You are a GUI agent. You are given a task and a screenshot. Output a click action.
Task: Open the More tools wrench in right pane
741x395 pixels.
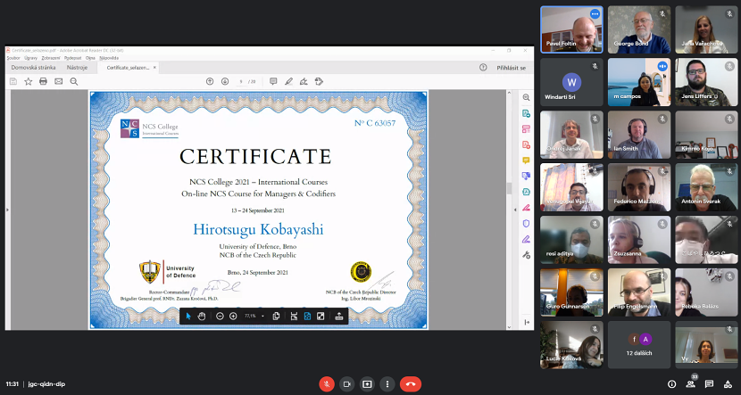tap(526, 255)
